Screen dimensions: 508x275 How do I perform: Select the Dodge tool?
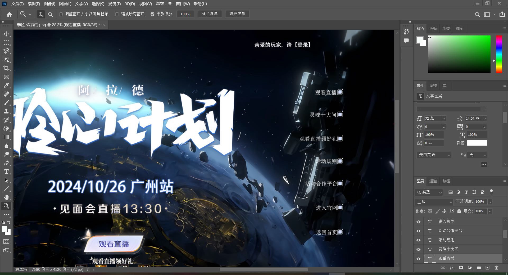click(x=6, y=154)
